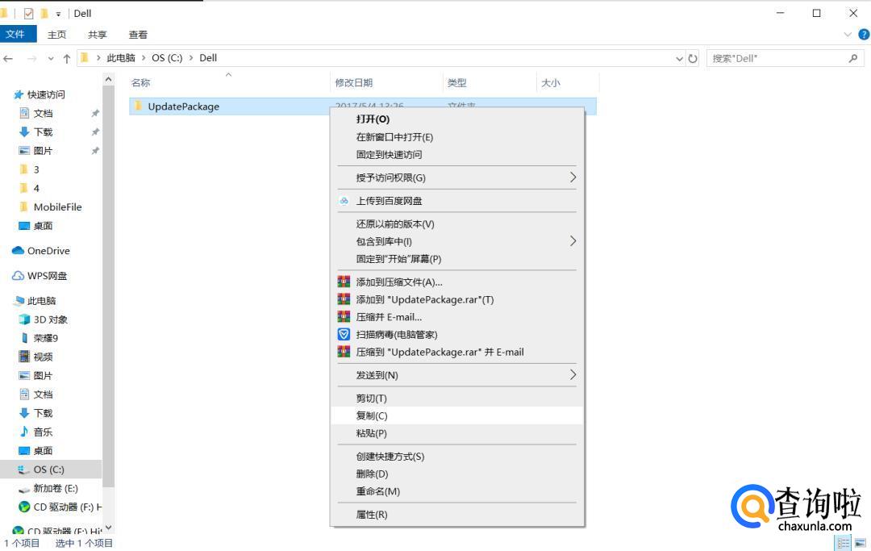The height and width of the screenshot is (551, 871).
Task: Open quick access toolbar customize dropdown
Action: (x=58, y=14)
